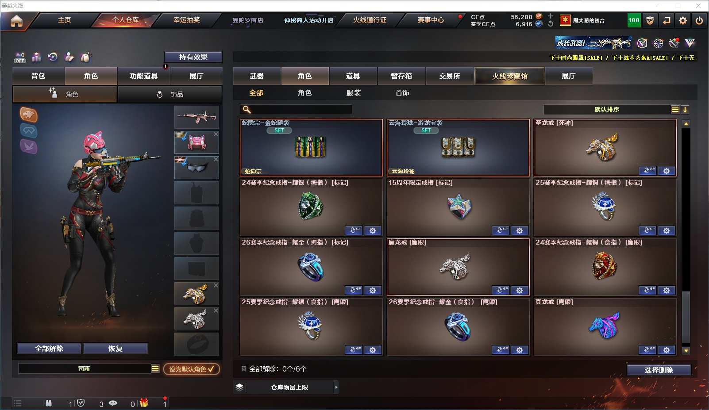Viewport: 709px width, 410px height.
Task: Switch to the 火线珍藏馆 tab
Action: (509, 76)
